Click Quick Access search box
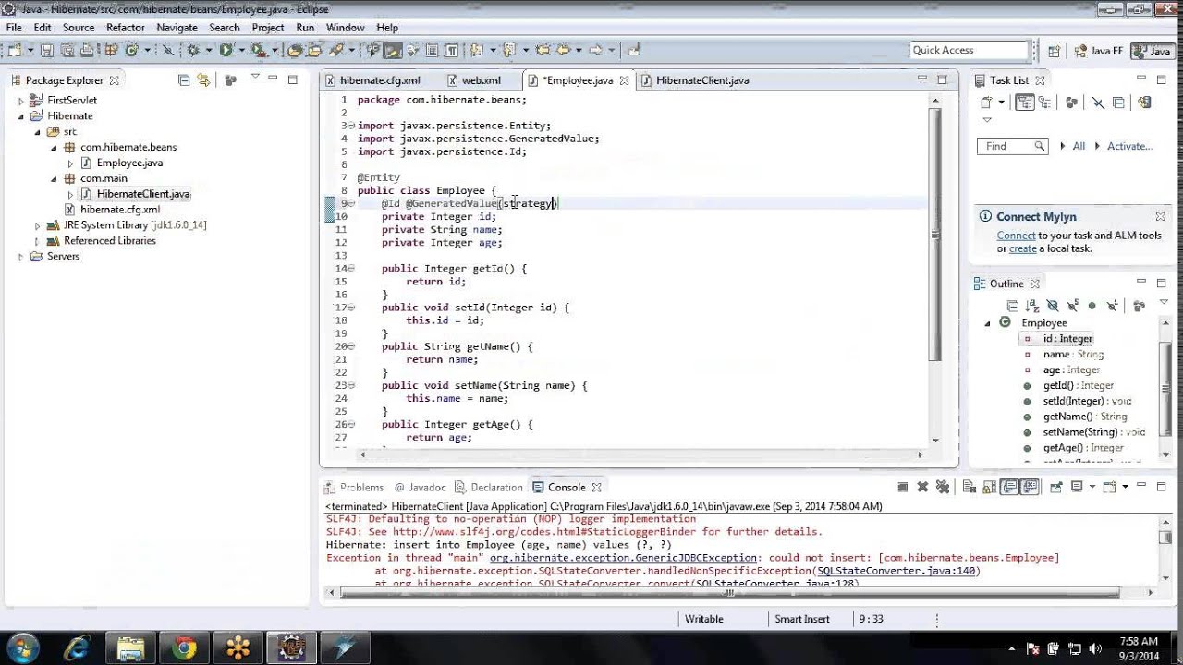Image resolution: width=1183 pixels, height=665 pixels. (969, 51)
